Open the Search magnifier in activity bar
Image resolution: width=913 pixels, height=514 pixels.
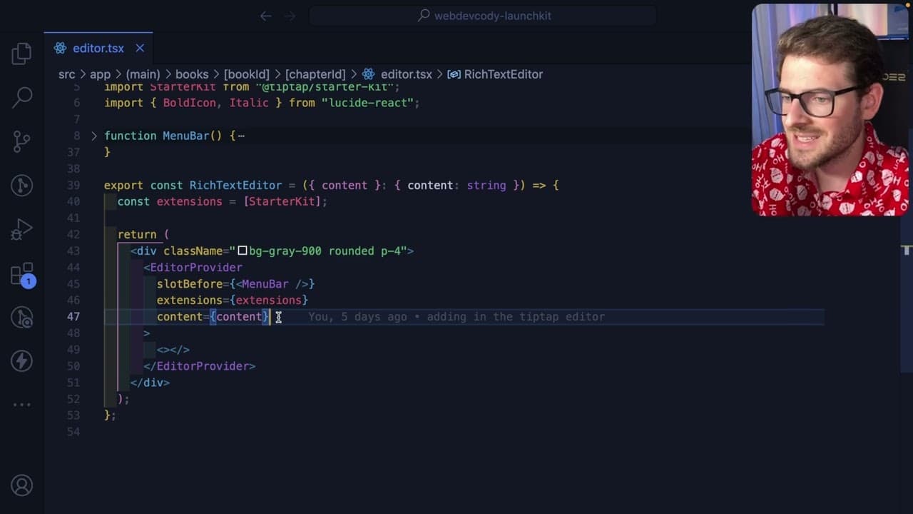pos(22,97)
